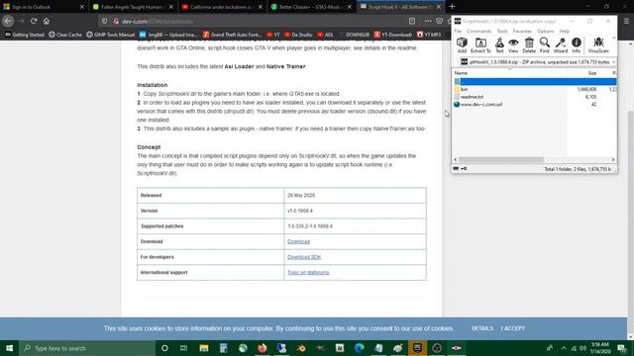Click the Download SDK link
This screenshot has height=356, width=634.
coord(304,257)
